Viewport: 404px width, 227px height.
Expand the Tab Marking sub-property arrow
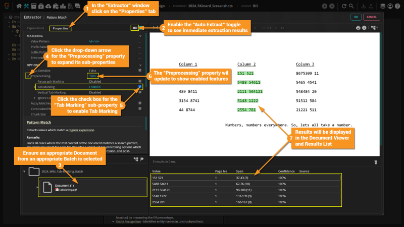[34, 87]
